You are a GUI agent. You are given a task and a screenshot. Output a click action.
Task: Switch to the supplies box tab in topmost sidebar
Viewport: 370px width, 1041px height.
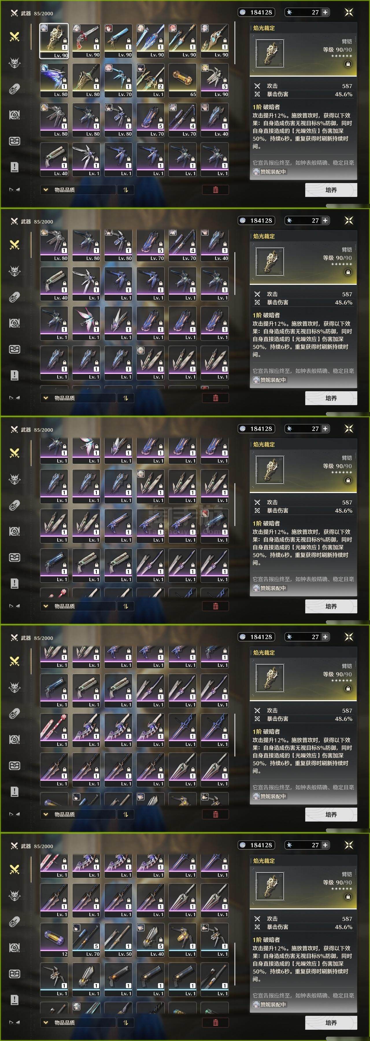click(x=14, y=141)
